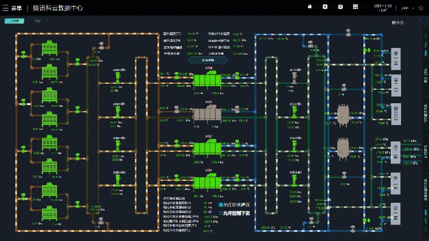The image size is (429, 241).
Task: Click the cooling tower labeled 4.32 kw
Action: point(49,143)
